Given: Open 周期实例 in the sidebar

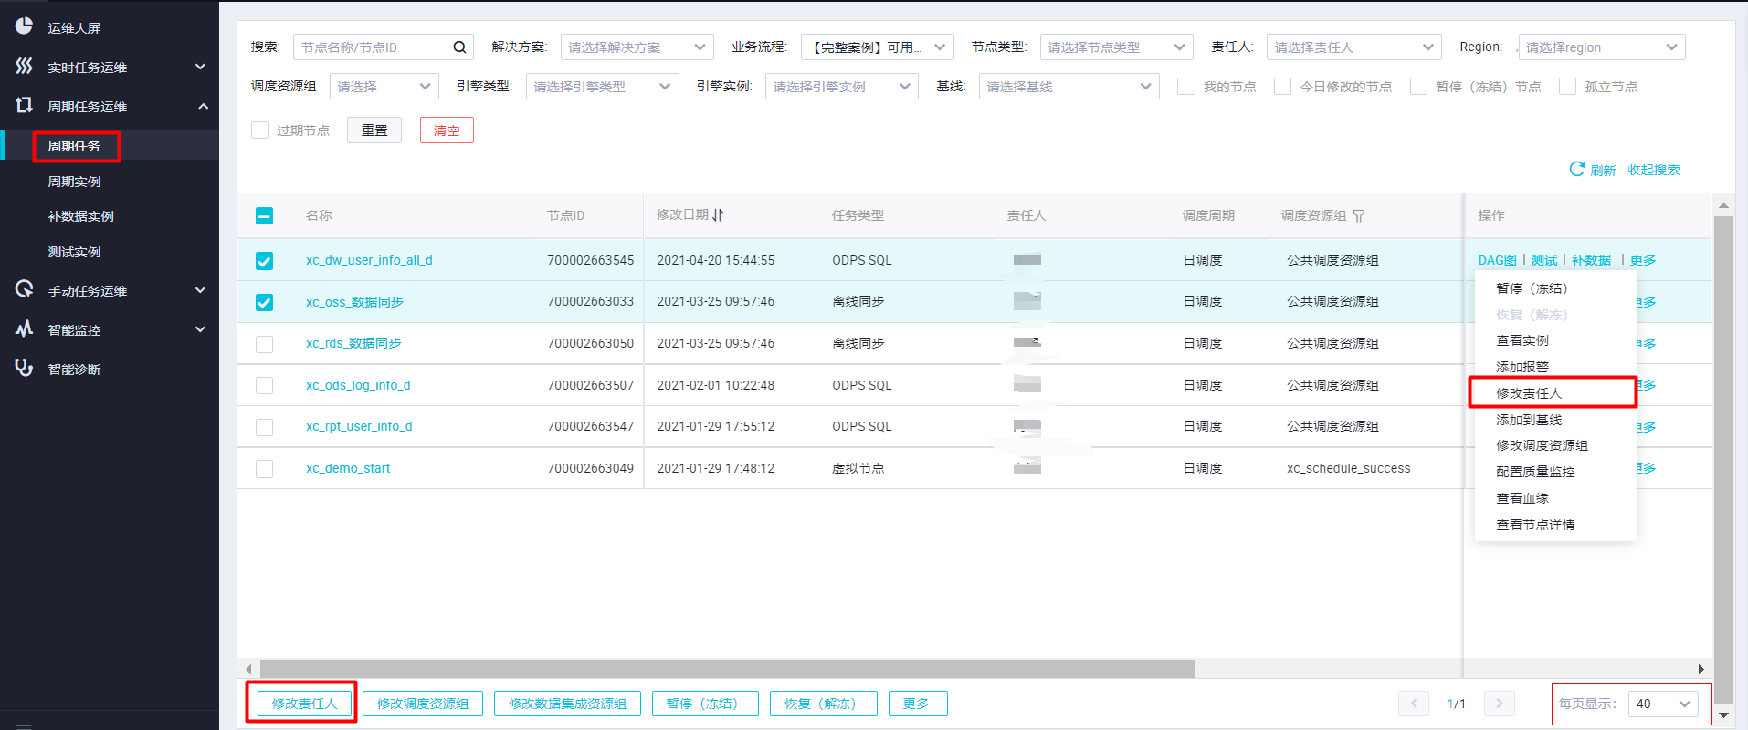Looking at the screenshot, I should click(x=74, y=182).
